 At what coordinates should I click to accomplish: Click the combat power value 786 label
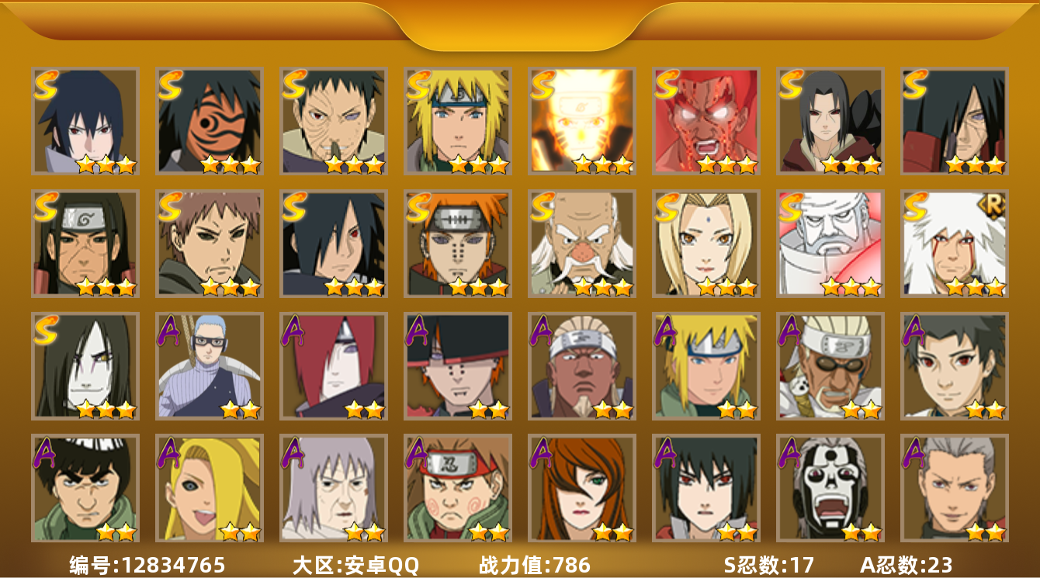535,565
